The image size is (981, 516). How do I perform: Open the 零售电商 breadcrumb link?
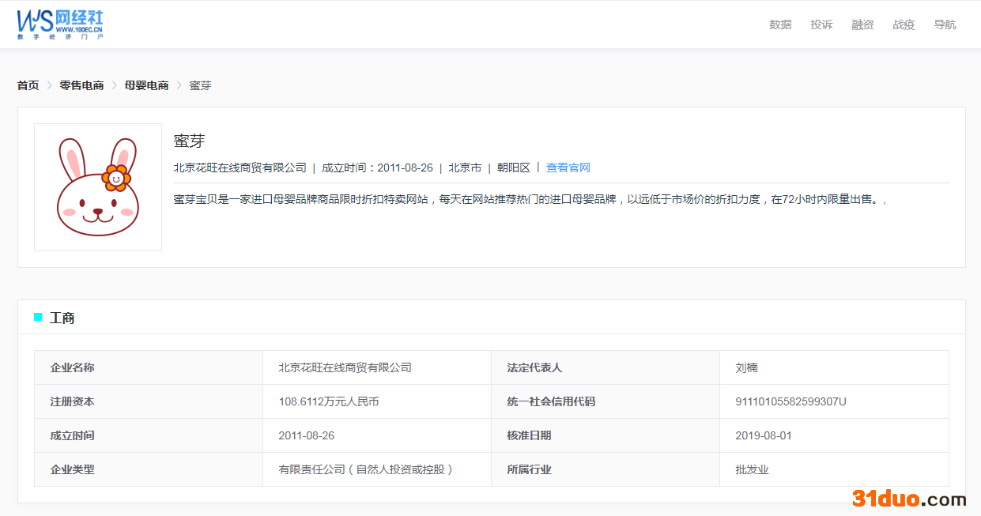[x=81, y=85]
